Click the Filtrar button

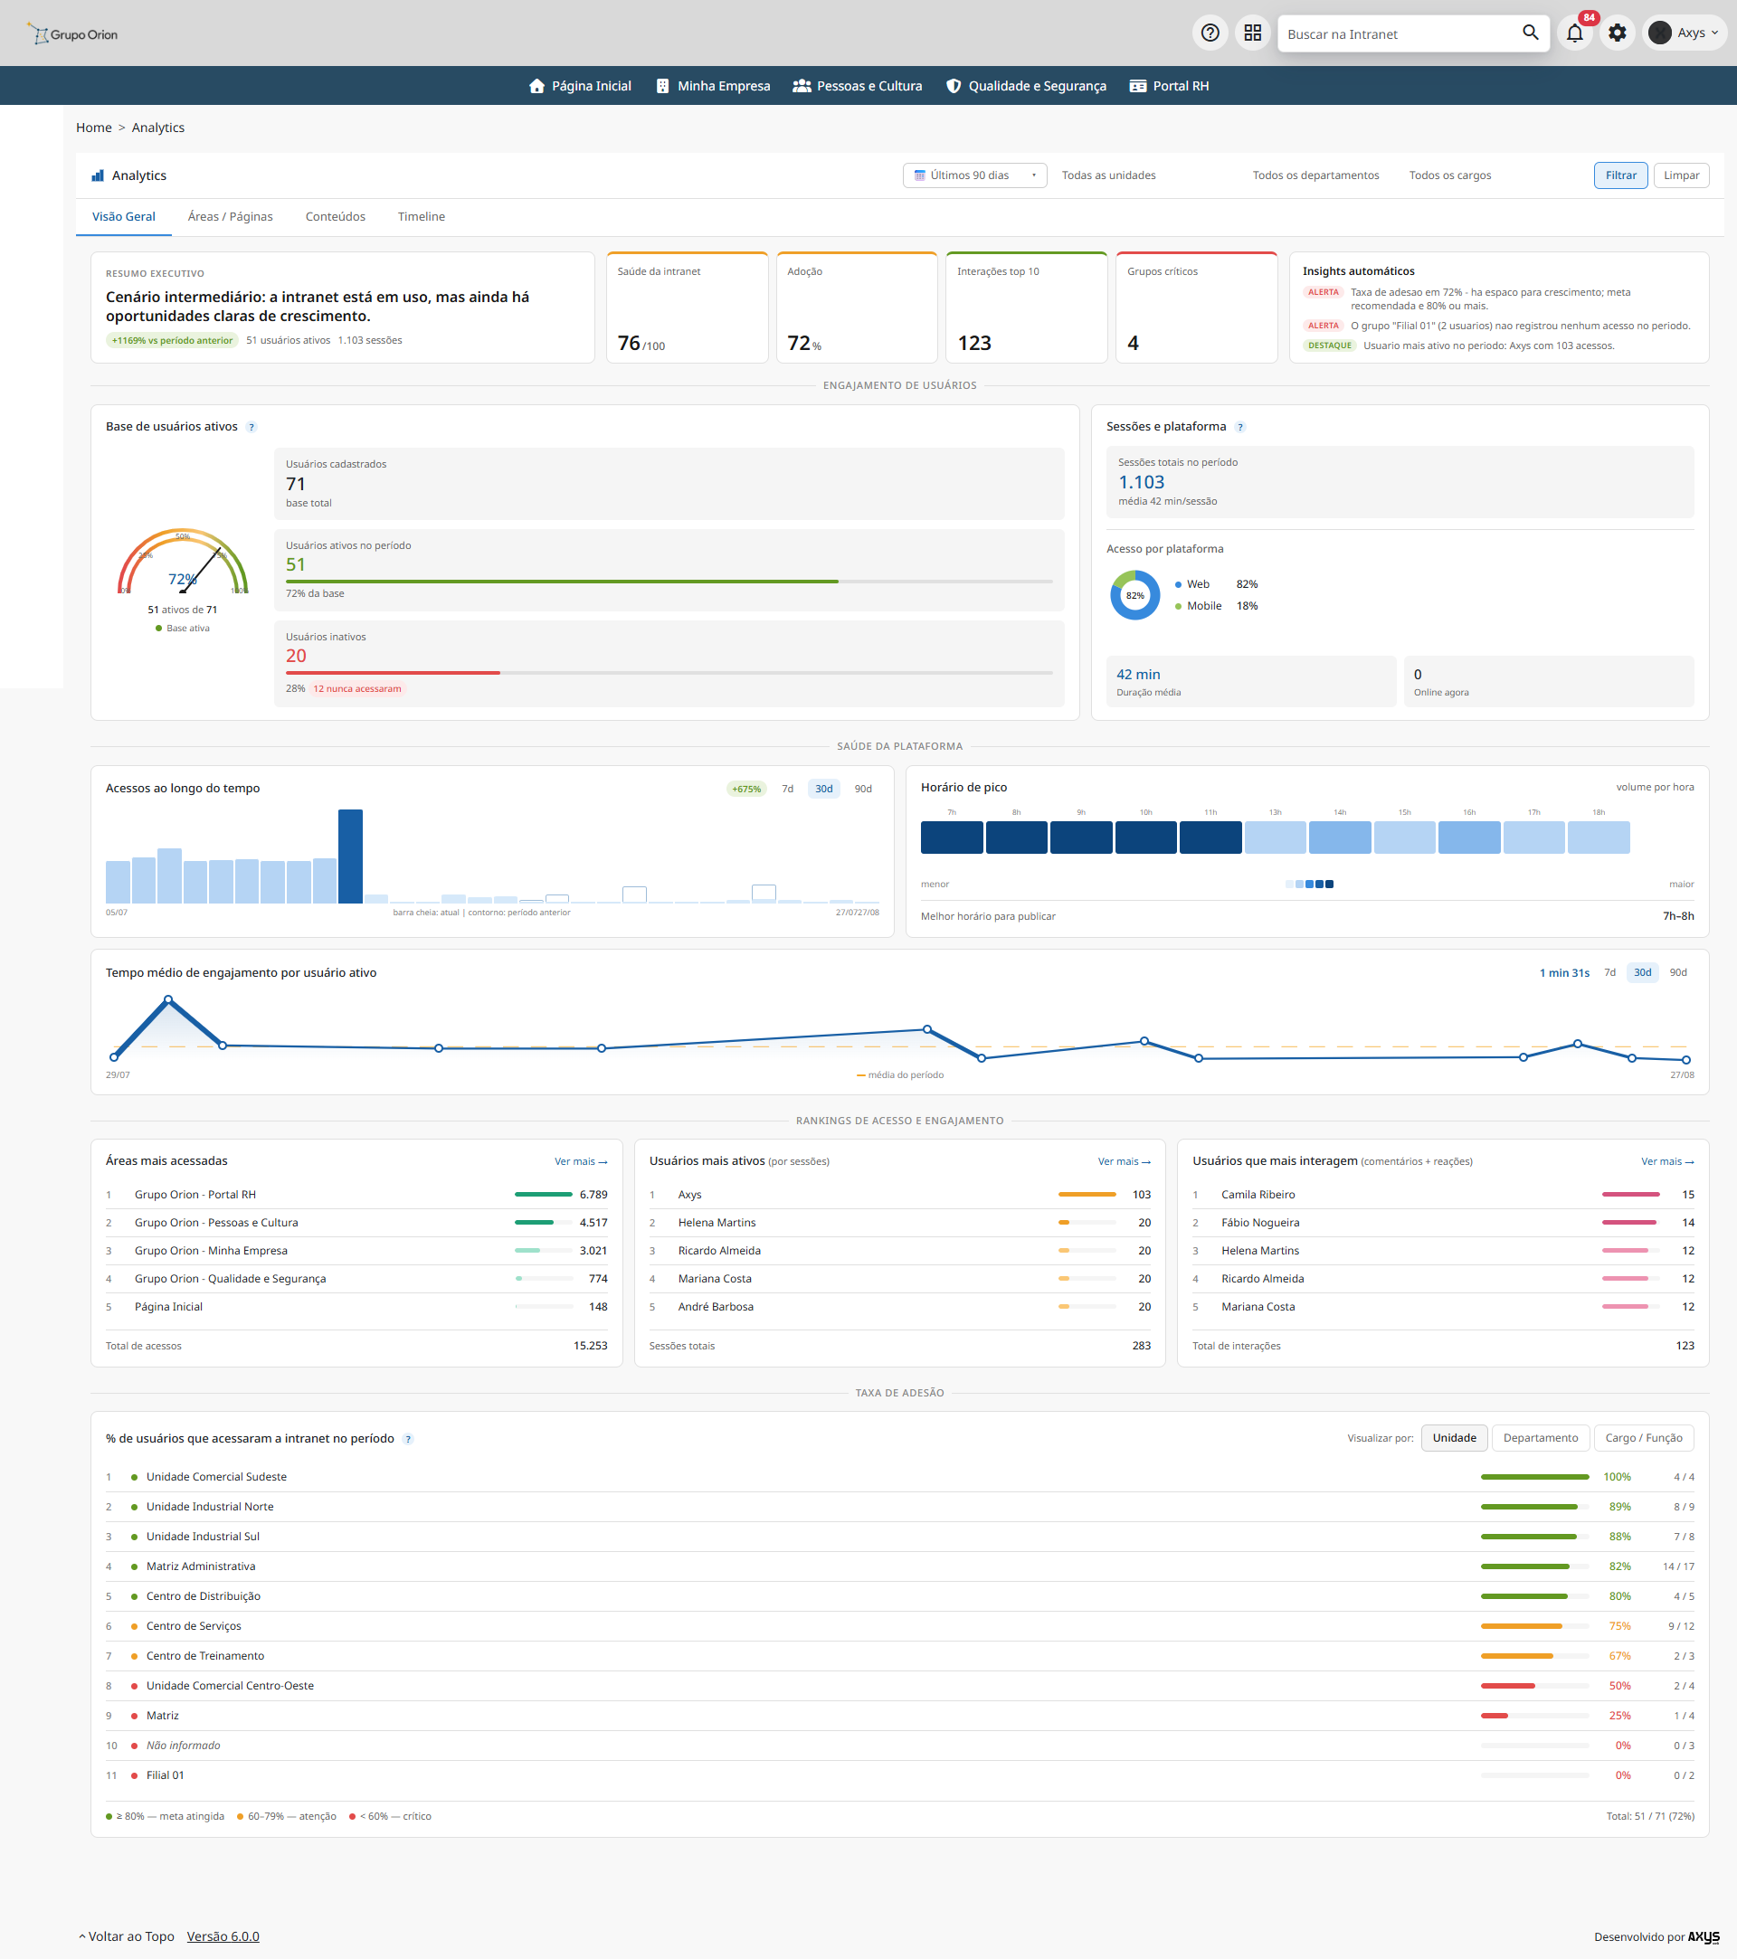point(1620,175)
